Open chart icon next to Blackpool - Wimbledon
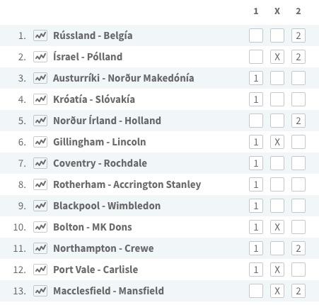The width and height of the screenshot is (319, 305). (x=40, y=206)
